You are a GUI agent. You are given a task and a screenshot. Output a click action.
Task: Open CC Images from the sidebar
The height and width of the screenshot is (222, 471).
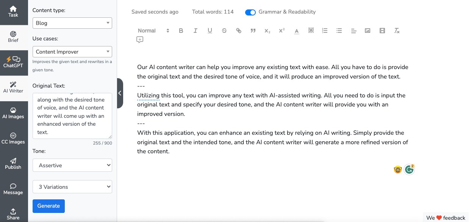tap(13, 138)
